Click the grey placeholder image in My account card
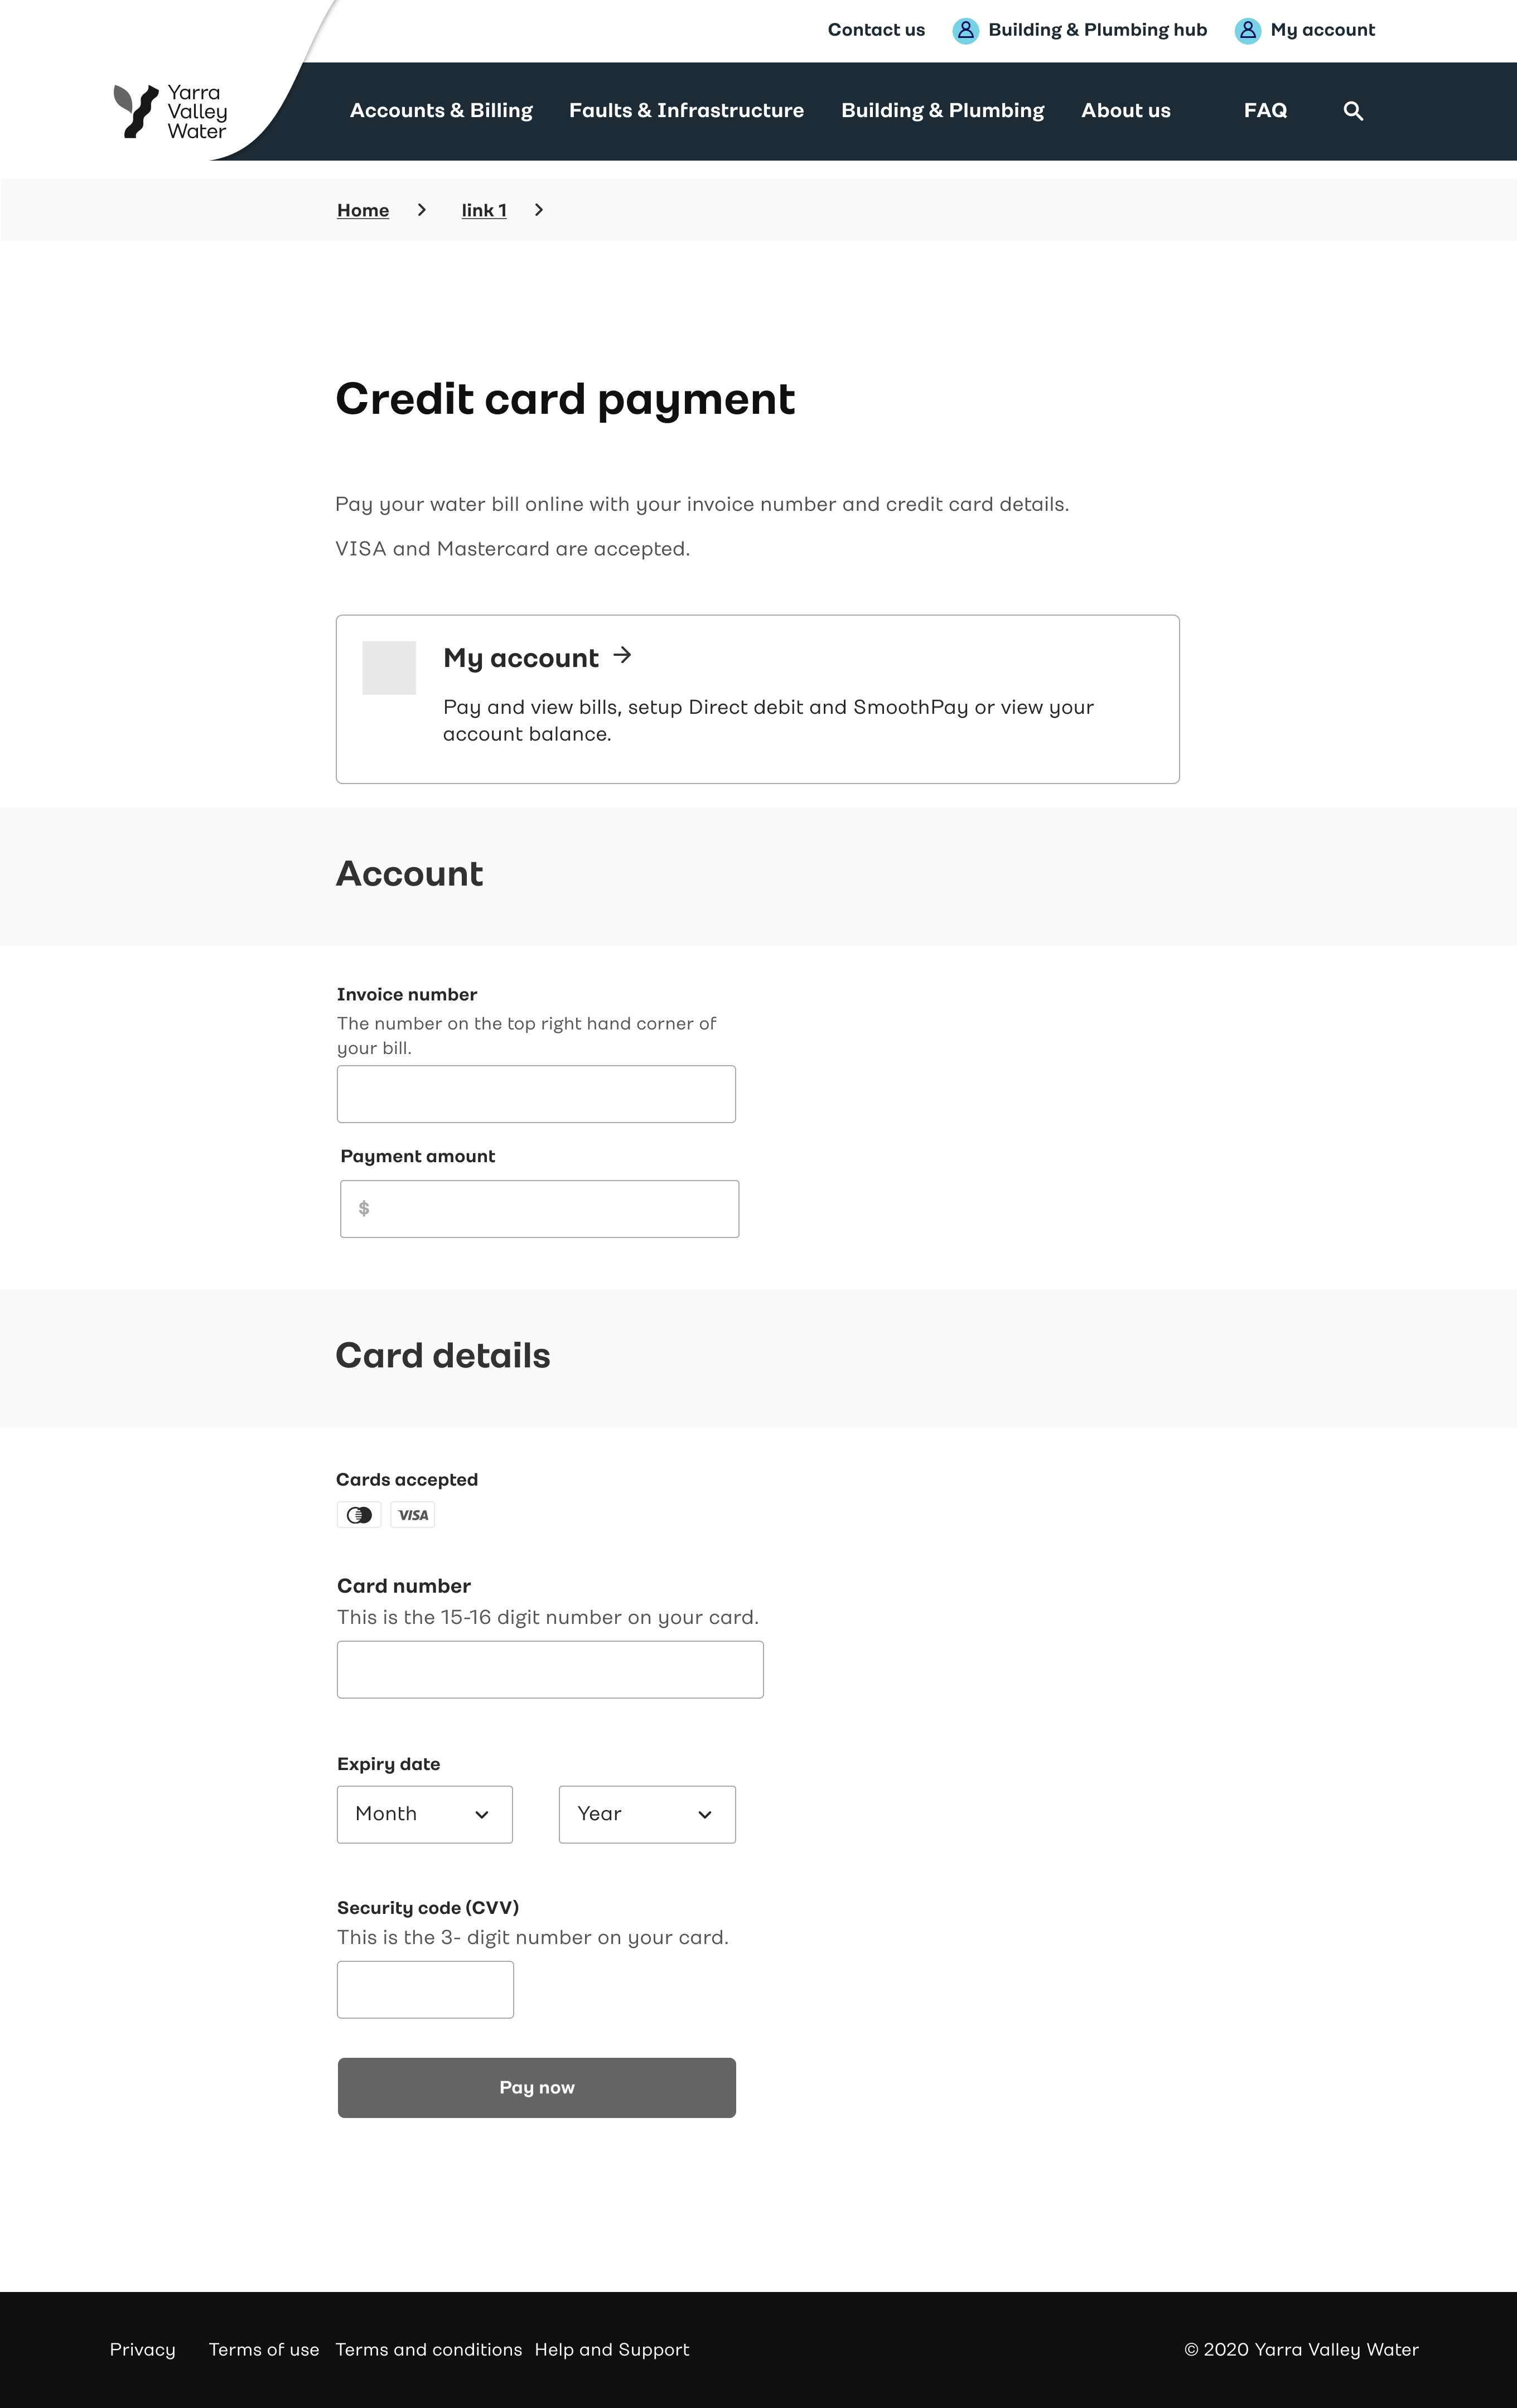Viewport: 1517px width, 2408px height. (389, 667)
